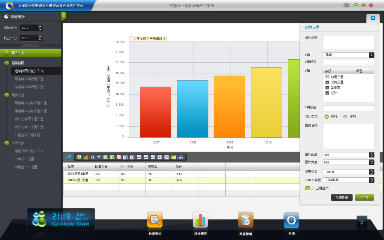Collapse the 高架路网 tree group

tap(7, 63)
